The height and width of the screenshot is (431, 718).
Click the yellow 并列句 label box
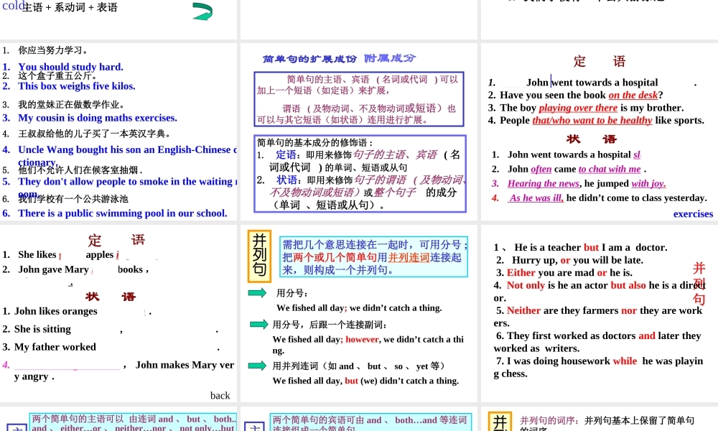[x=259, y=256]
